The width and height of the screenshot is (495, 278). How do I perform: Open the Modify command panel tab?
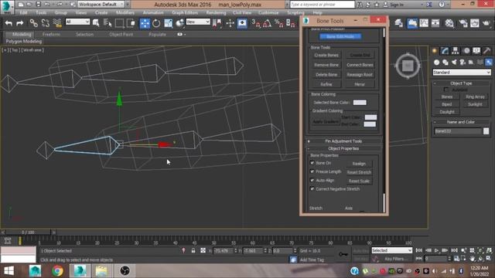click(445, 51)
